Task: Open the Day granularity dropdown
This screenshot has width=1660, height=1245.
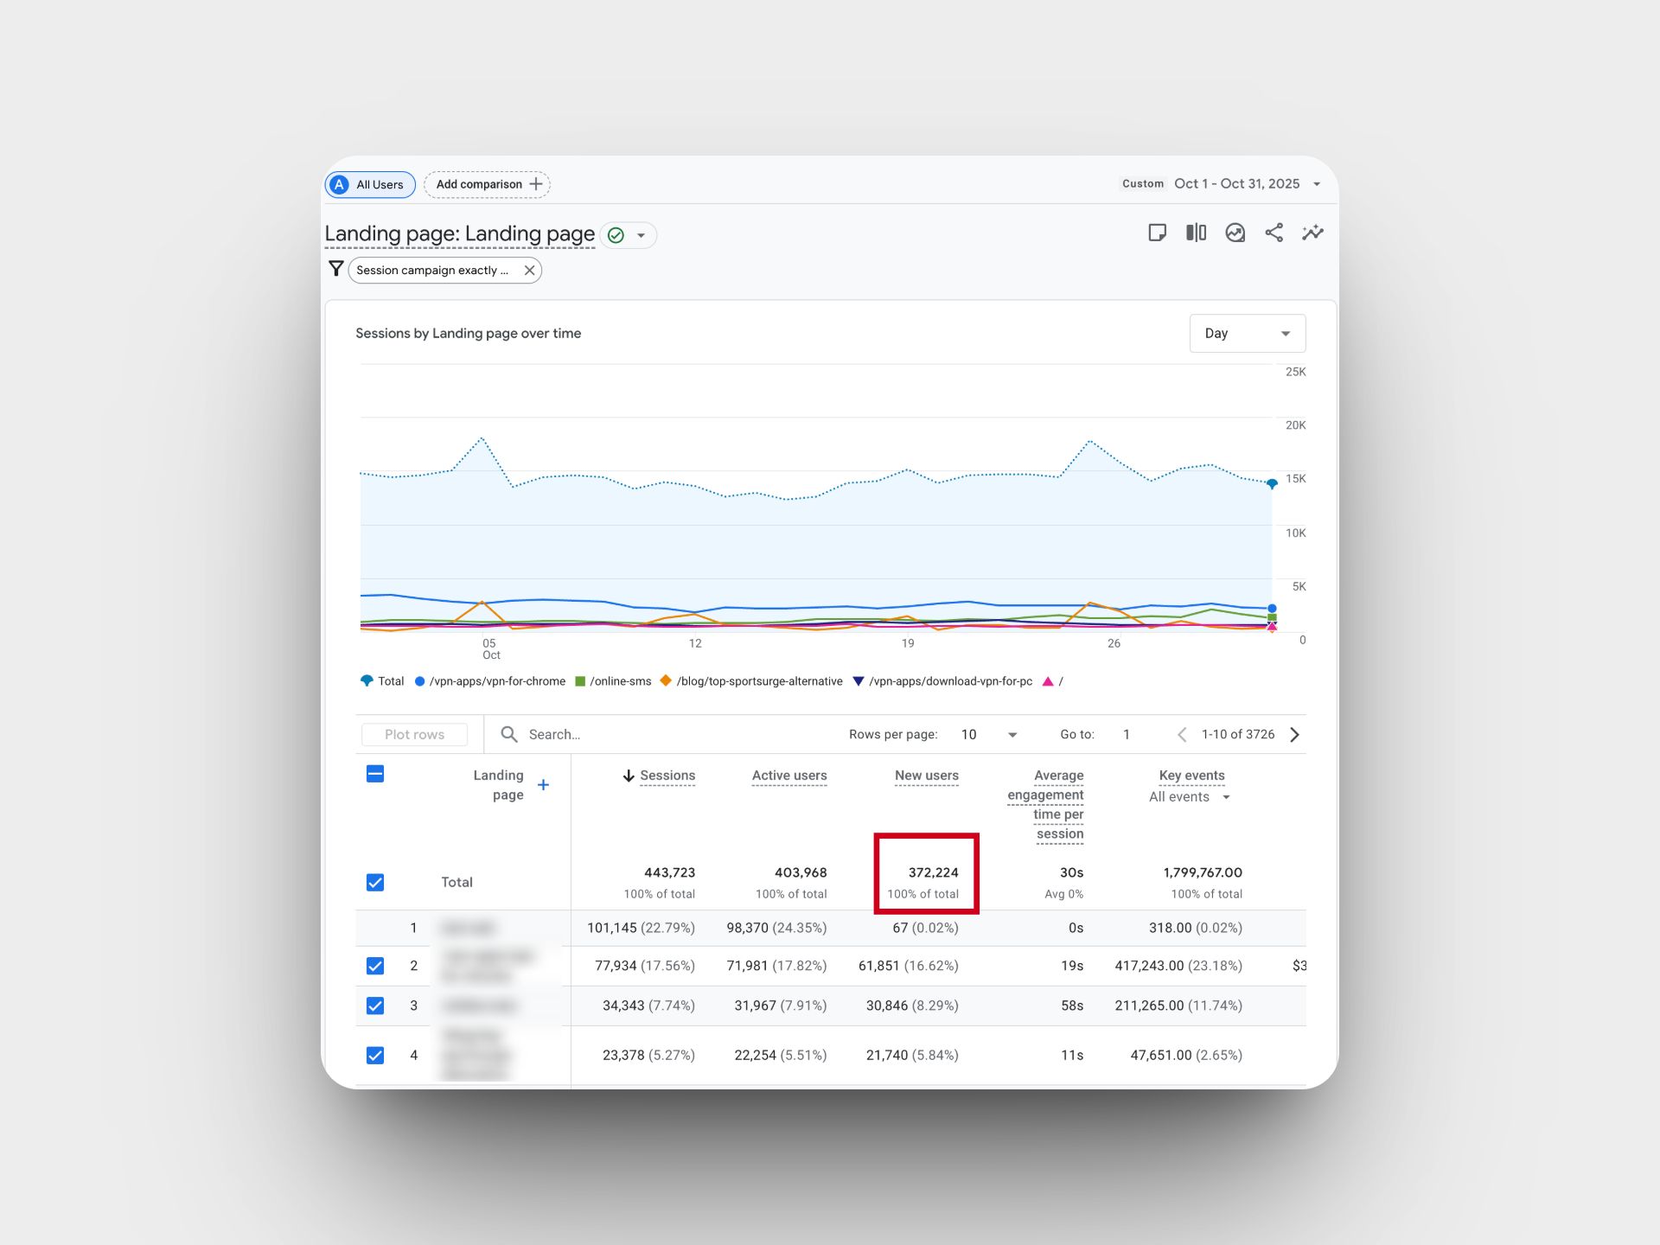Action: (1247, 334)
